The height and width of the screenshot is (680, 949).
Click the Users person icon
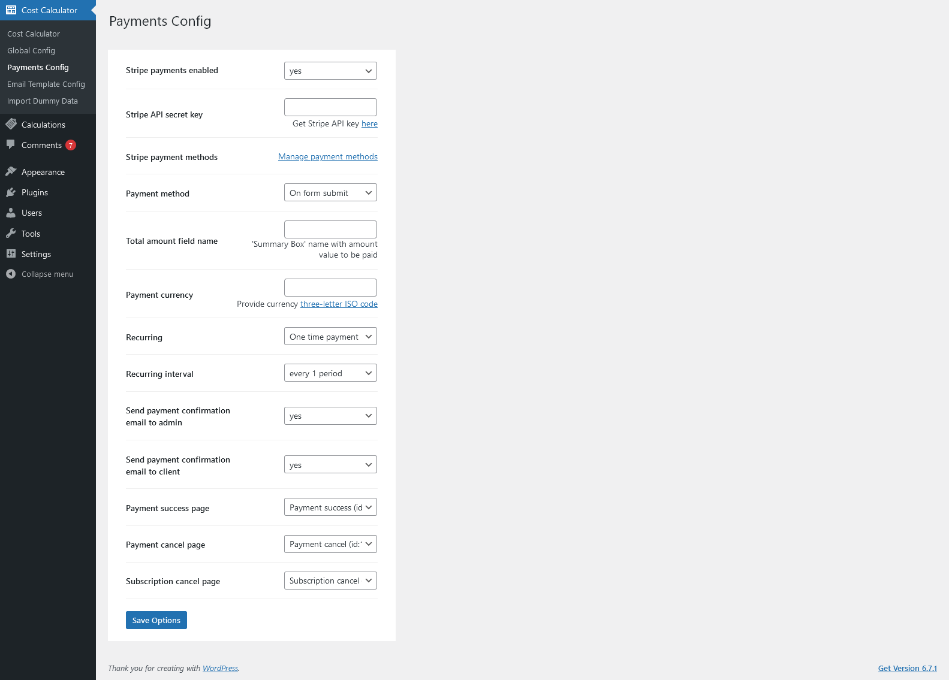coord(11,213)
